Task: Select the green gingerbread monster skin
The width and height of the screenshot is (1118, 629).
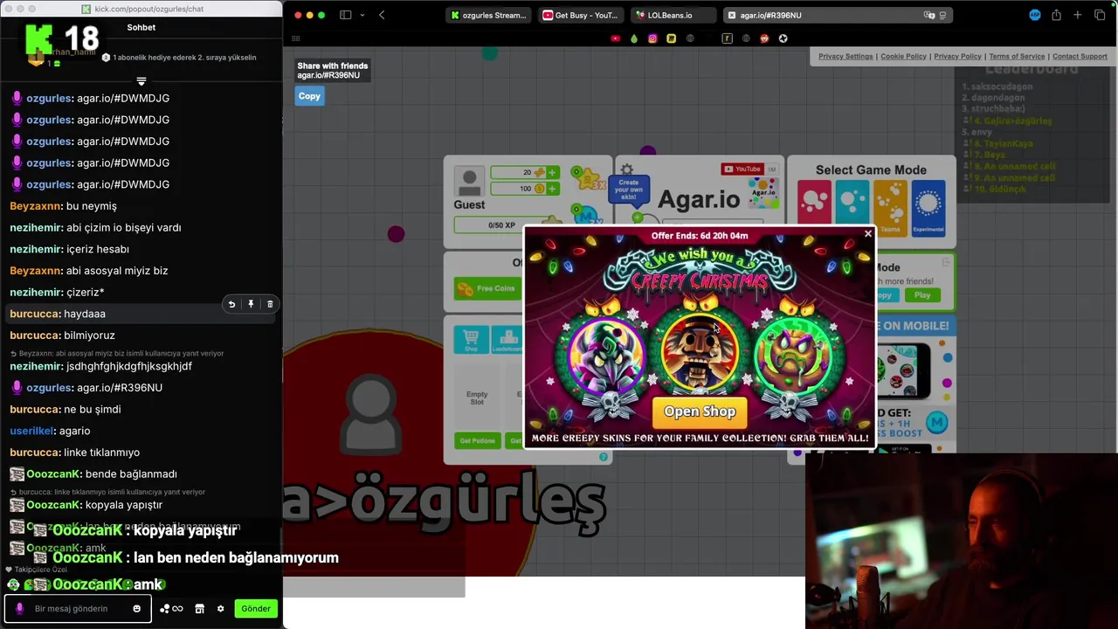Action: [x=793, y=356]
